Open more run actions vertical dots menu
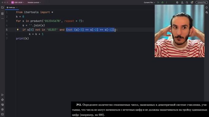The image size is (209, 117). pos(167,2)
